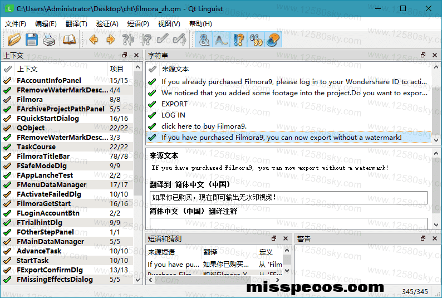
Task: Toggle the last blue validation toolbar icon
Action: 273,40
